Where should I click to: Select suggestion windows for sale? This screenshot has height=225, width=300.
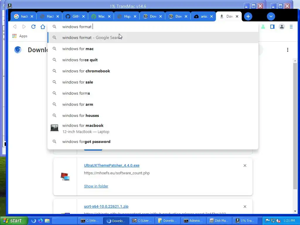pos(153,82)
